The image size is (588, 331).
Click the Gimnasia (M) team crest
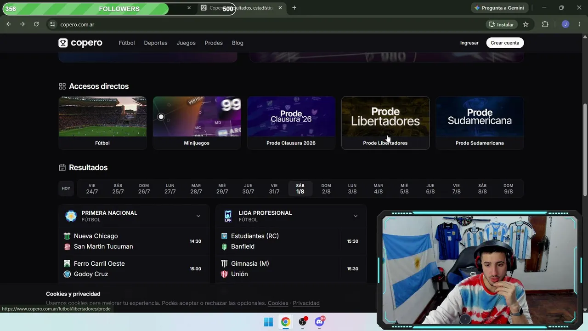pos(224,264)
